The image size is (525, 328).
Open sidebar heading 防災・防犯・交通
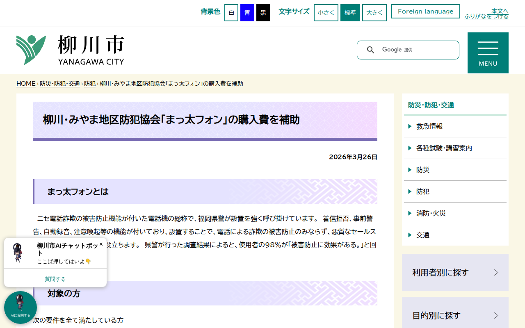tap(431, 105)
